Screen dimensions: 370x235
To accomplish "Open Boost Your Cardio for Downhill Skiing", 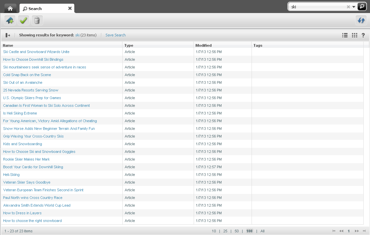I will click(x=33, y=167).
